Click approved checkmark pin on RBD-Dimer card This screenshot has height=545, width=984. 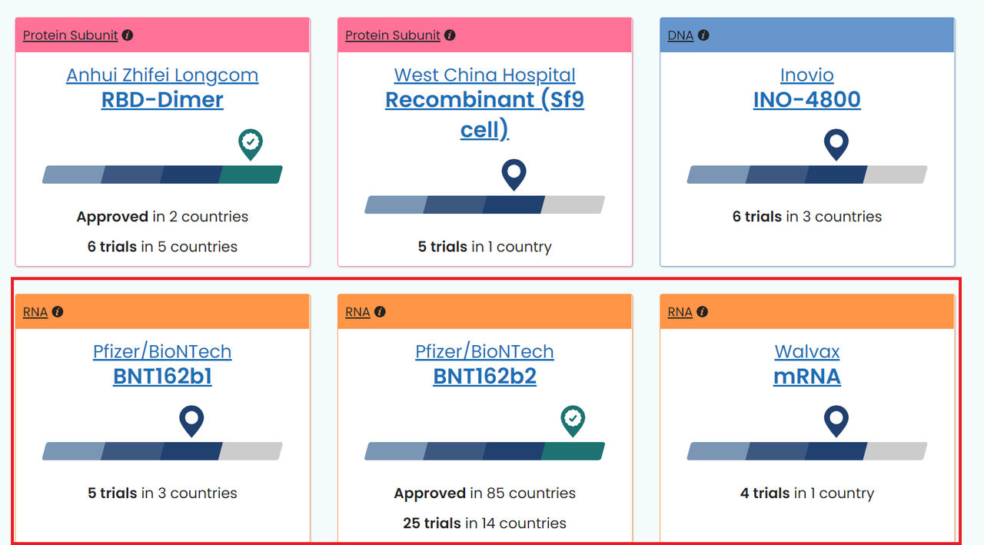tap(251, 144)
